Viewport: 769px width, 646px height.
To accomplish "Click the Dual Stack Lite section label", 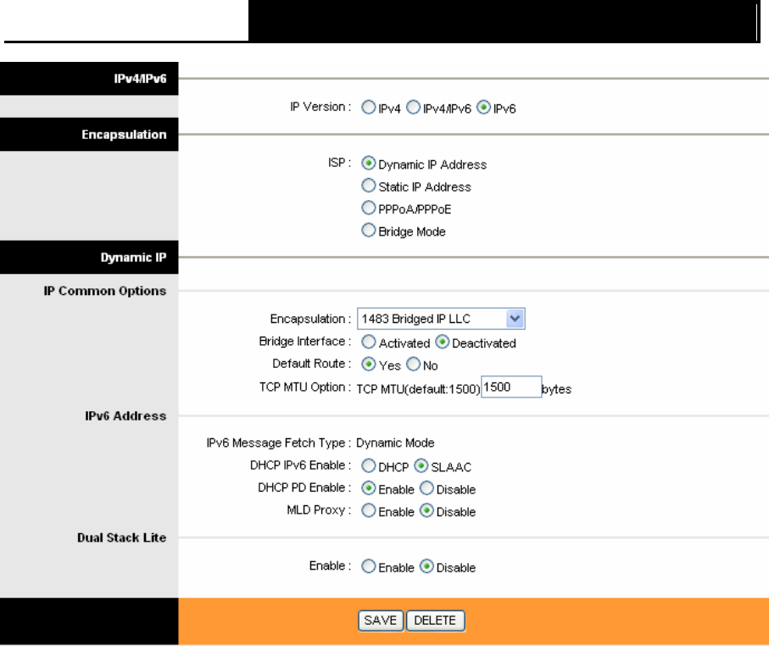I will tap(121, 537).
